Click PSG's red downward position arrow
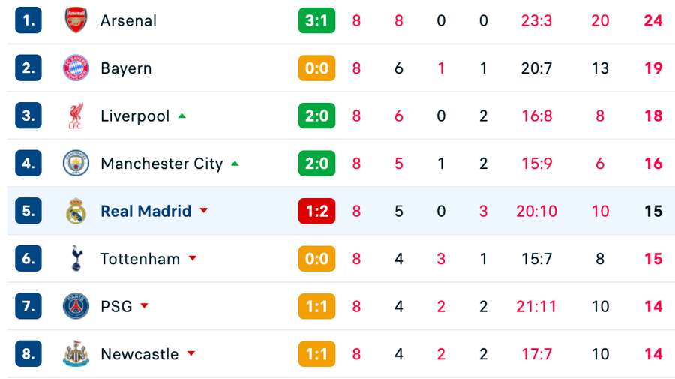This screenshot has width=675, height=379. 144,306
